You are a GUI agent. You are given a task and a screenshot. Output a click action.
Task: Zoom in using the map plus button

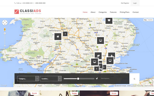[5, 34]
